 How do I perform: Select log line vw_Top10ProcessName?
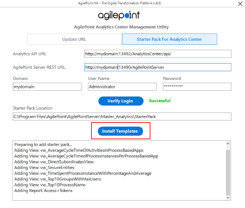click(50, 185)
